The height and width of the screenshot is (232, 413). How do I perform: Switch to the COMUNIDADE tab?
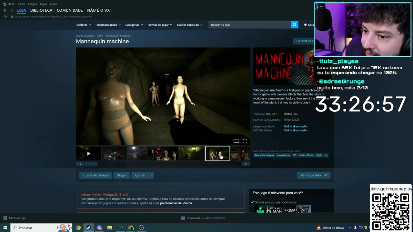pyautogui.click(x=70, y=10)
